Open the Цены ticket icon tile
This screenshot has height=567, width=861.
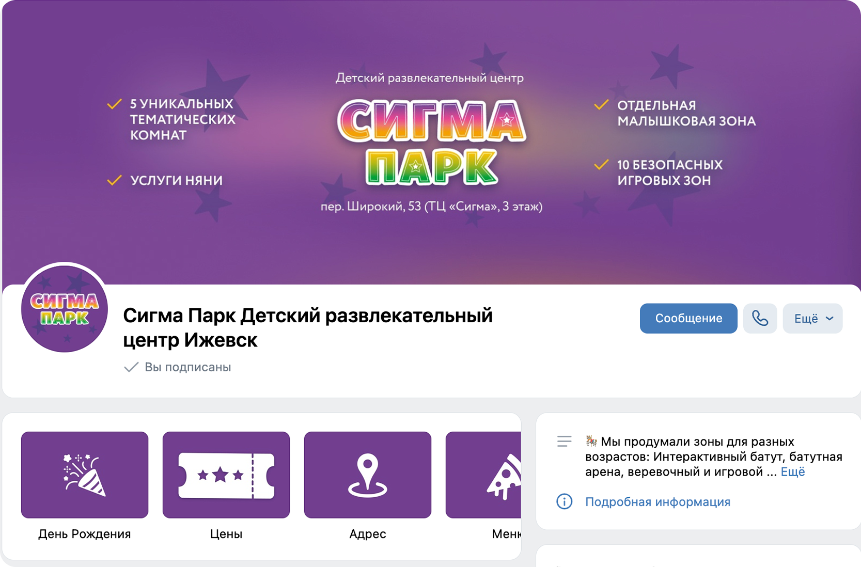[x=226, y=475]
